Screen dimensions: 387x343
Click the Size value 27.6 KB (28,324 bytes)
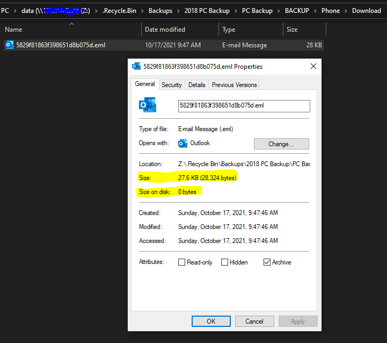(x=207, y=178)
